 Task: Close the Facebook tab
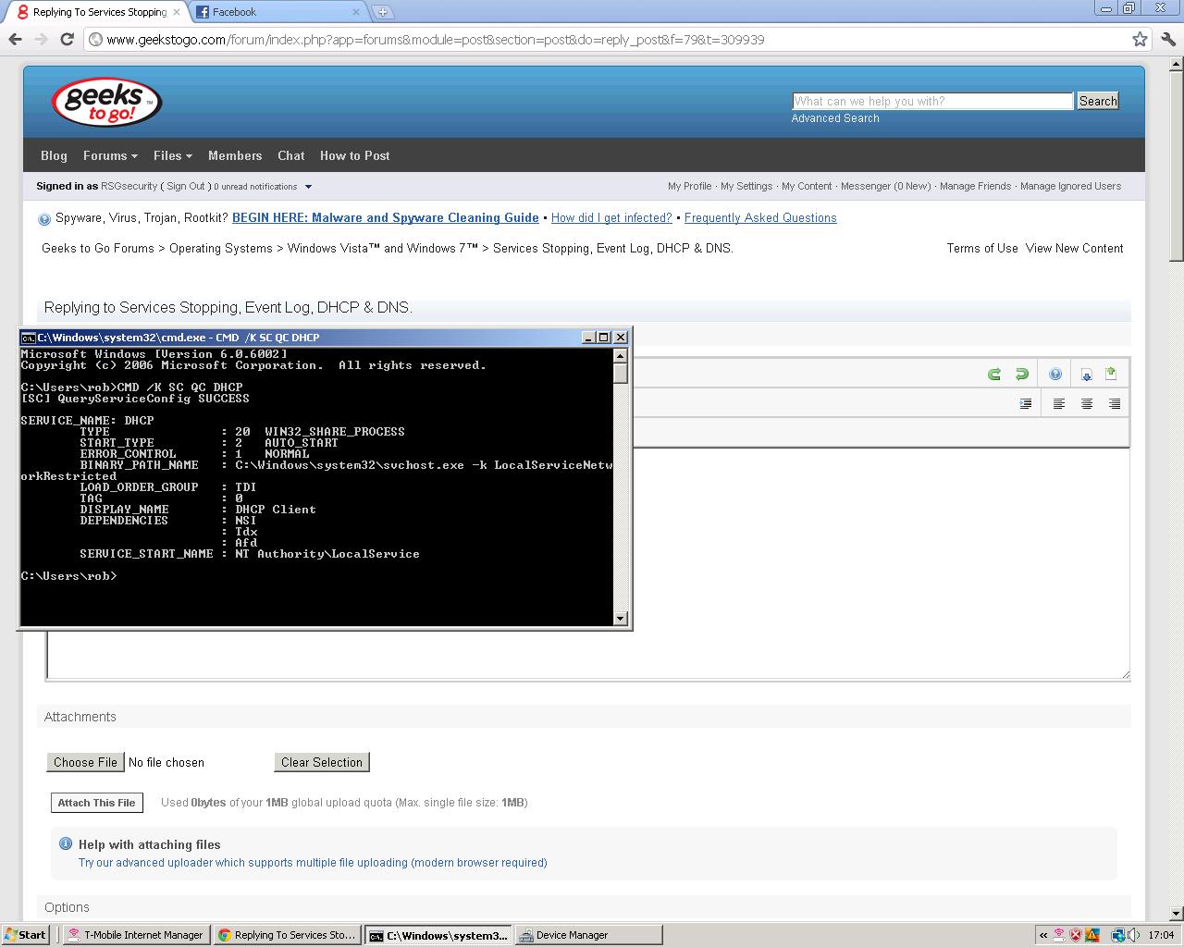click(x=357, y=12)
